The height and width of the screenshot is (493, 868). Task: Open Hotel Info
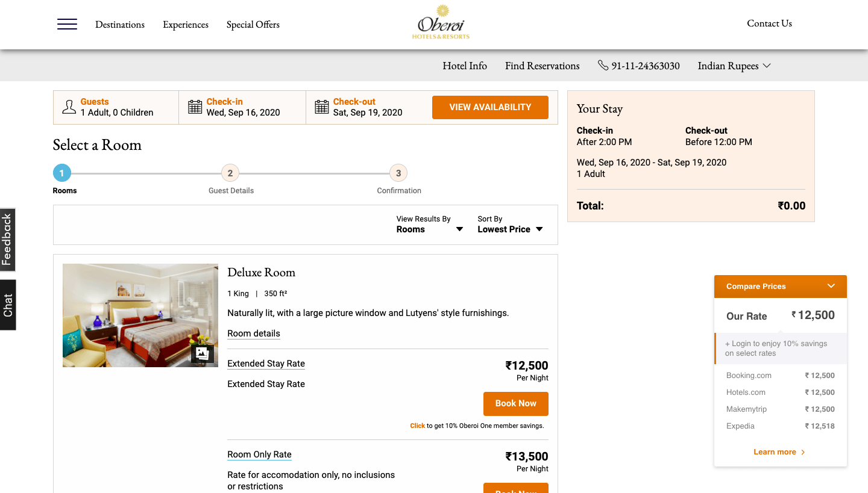coord(465,66)
